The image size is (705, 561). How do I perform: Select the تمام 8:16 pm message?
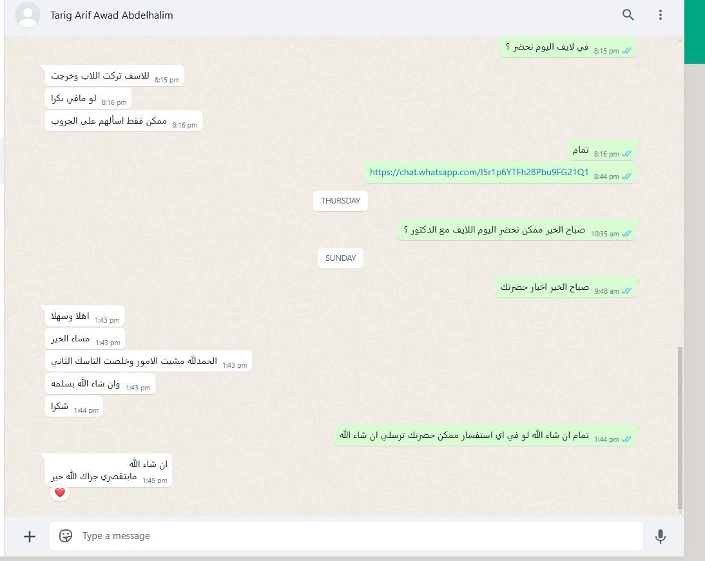pos(601,151)
